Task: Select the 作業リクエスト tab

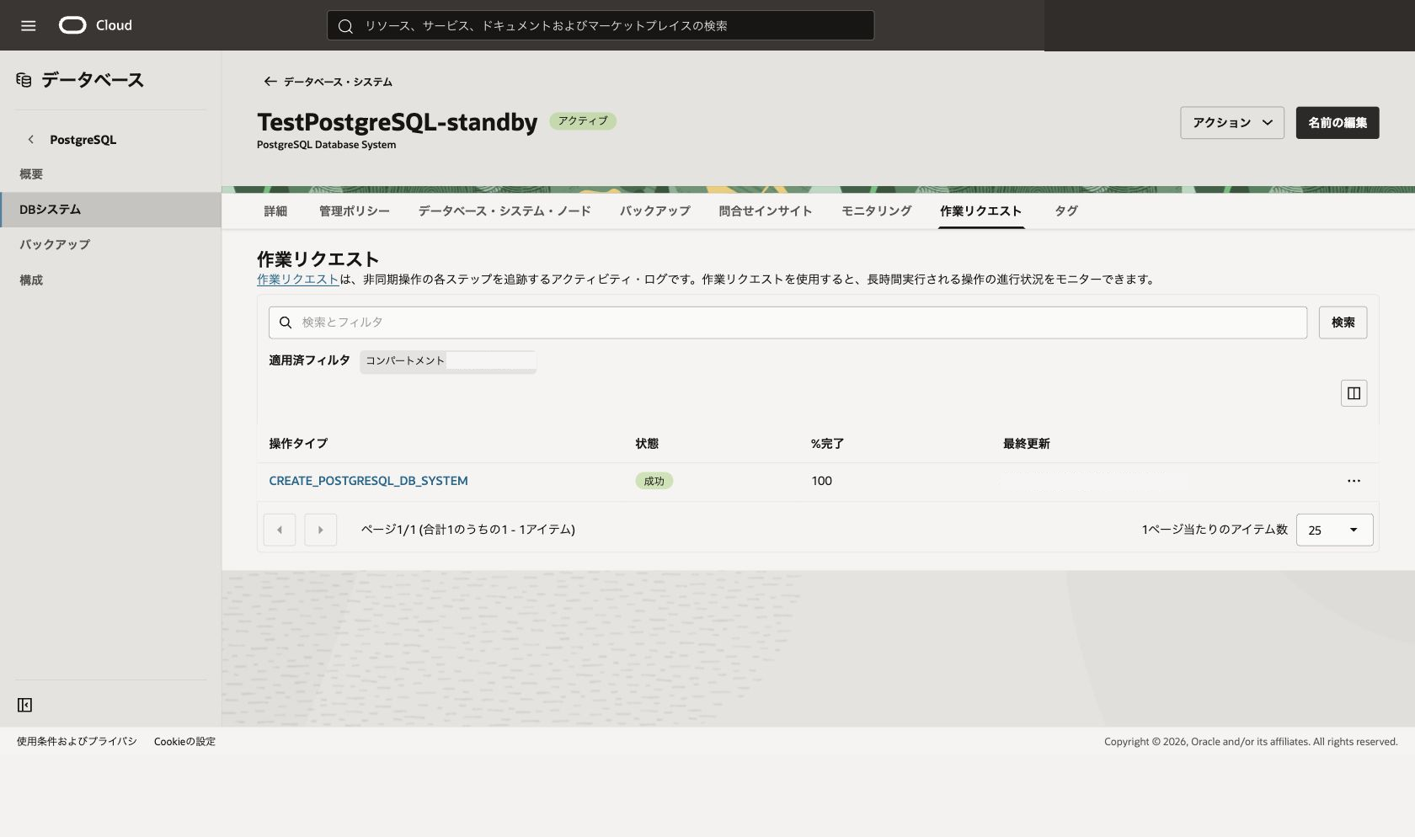Action: click(980, 211)
